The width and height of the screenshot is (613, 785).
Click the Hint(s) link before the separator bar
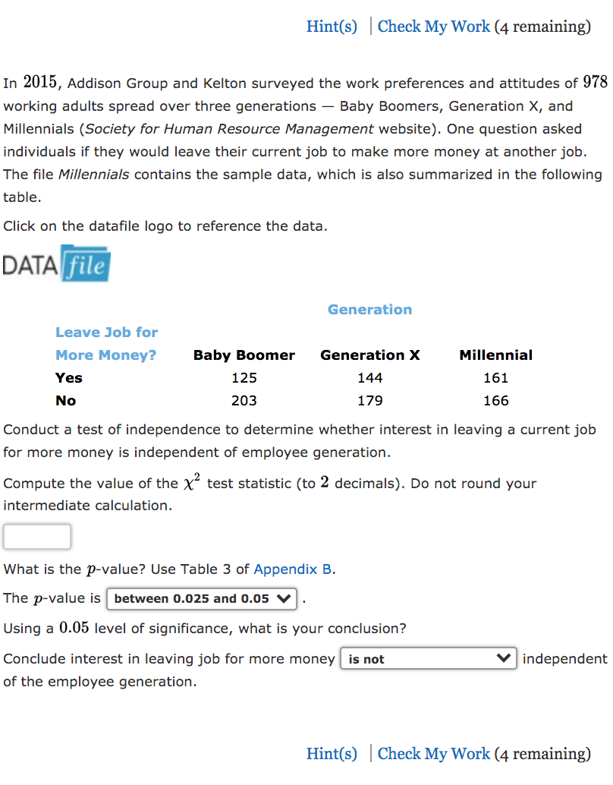pyautogui.click(x=332, y=26)
